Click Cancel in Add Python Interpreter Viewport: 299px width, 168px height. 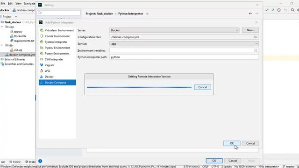[250, 143]
